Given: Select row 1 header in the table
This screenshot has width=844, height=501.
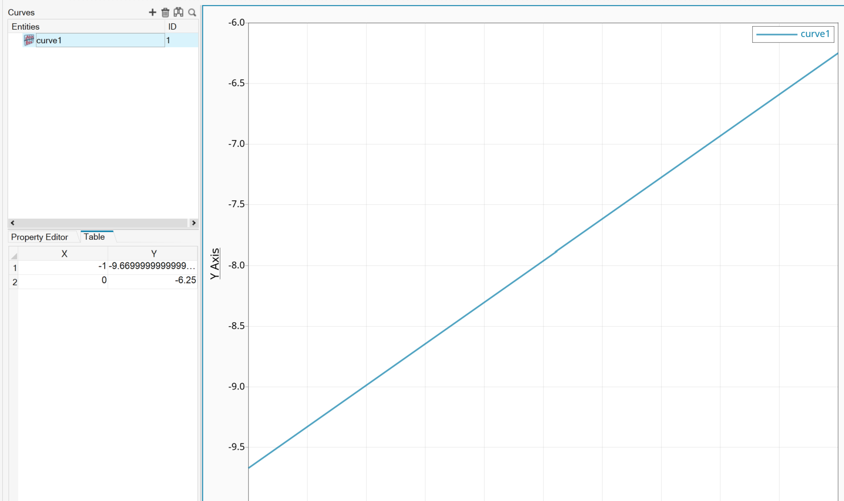Looking at the screenshot, I should pyautogui.click(x=14, y=268).
